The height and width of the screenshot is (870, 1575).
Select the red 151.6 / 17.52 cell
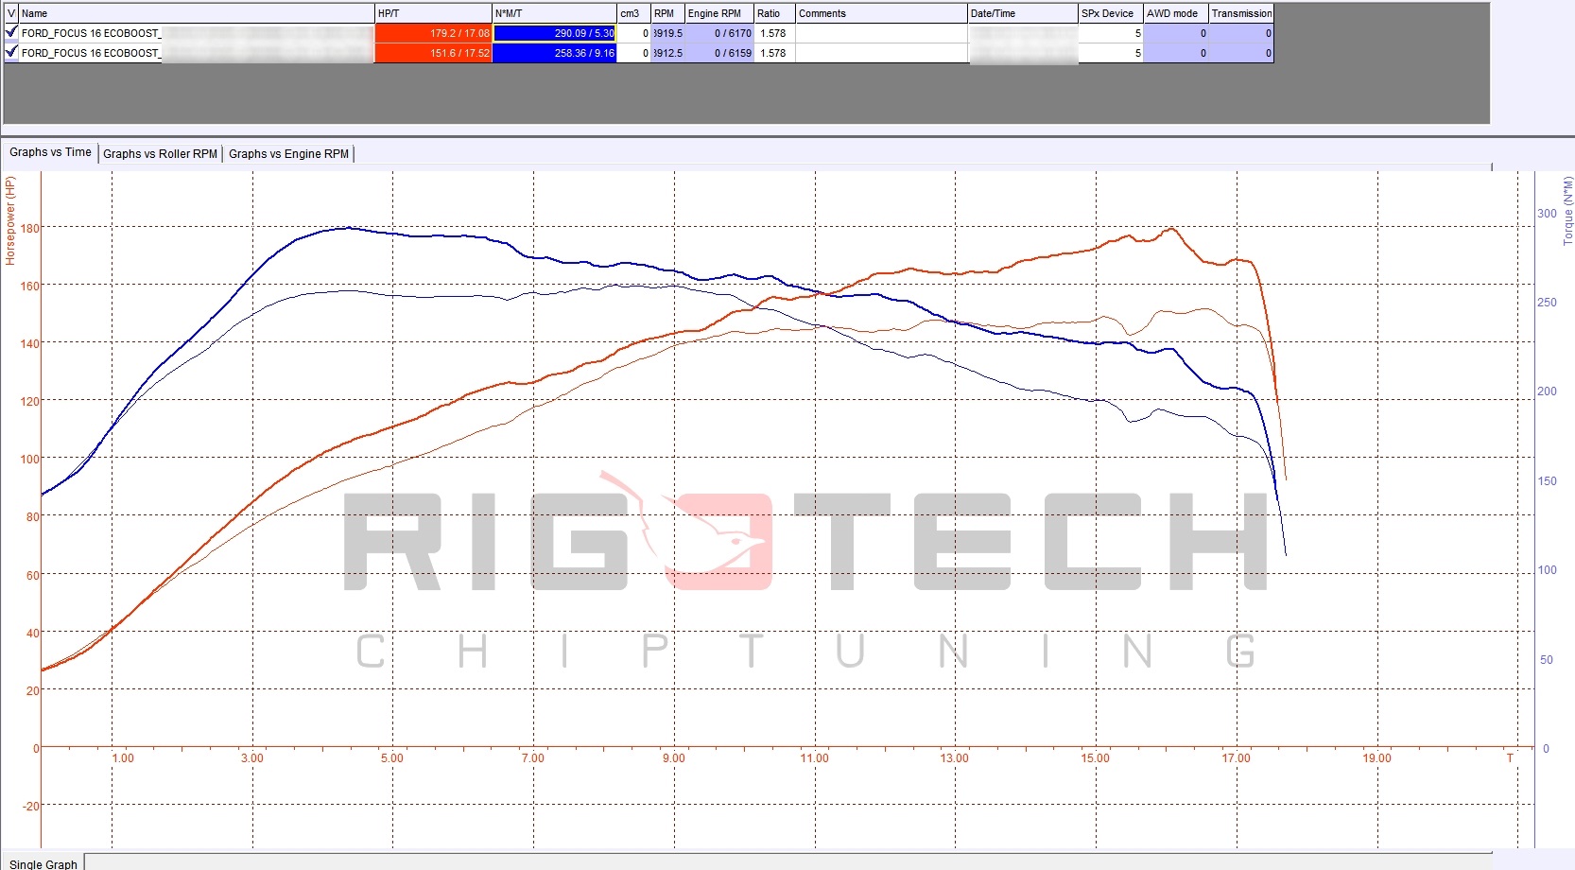tap(433, 53)
